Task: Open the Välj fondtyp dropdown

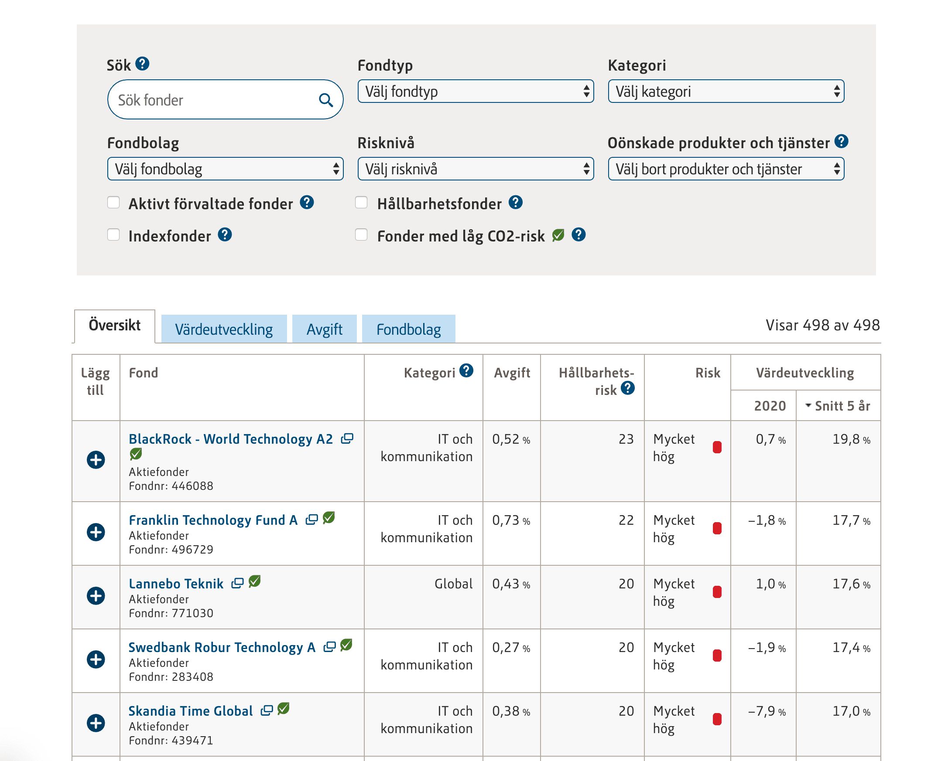Action: [476, 91]
